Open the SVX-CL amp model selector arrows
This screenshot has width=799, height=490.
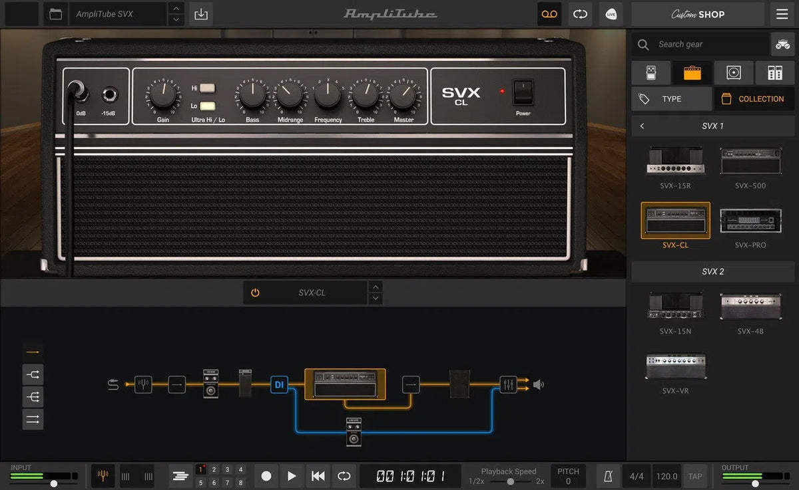click(376, 292)
